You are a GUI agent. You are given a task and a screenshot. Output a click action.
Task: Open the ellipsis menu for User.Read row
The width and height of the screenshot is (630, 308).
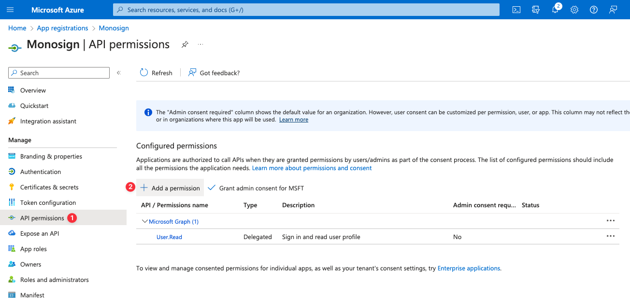pos(610,236)
